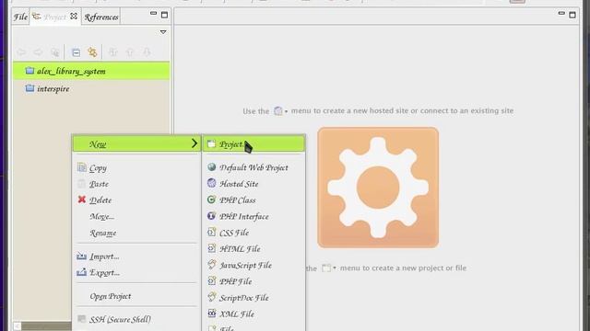Click the Copy pages icon
This screenshot has width=590, height=331.
pyautogui.click(x=82, y=167)
